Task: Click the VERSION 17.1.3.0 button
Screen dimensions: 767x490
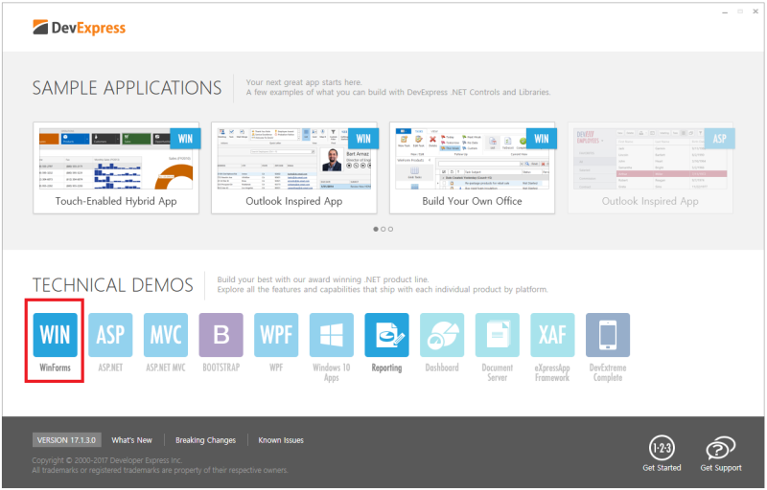Action: (x=66, y=440)
